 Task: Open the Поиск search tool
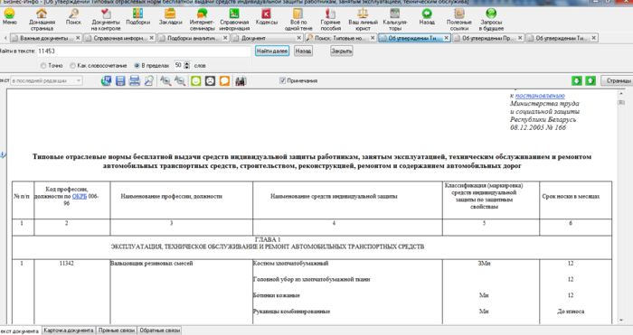(73, 17)
